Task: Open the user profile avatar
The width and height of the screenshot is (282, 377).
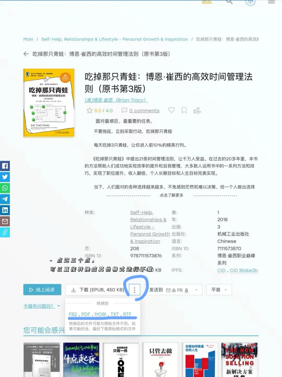Action: (250, 2)
